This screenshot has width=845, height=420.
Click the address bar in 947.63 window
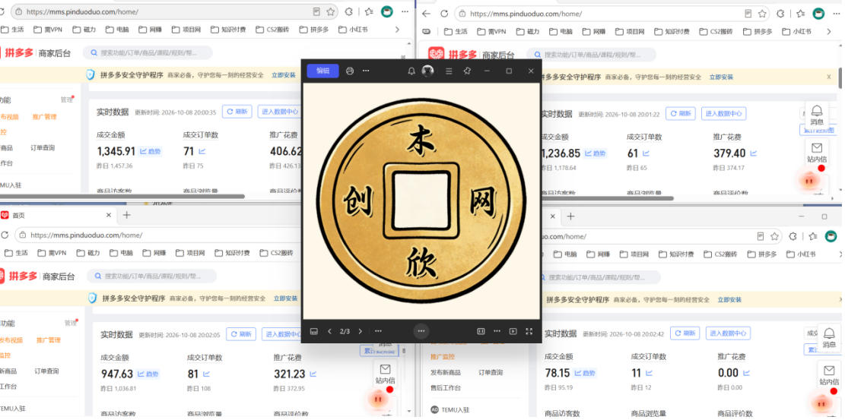pos(159,235)
